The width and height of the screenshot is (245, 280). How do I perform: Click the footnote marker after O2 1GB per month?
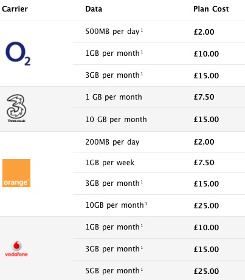click(x=142, y=52)
